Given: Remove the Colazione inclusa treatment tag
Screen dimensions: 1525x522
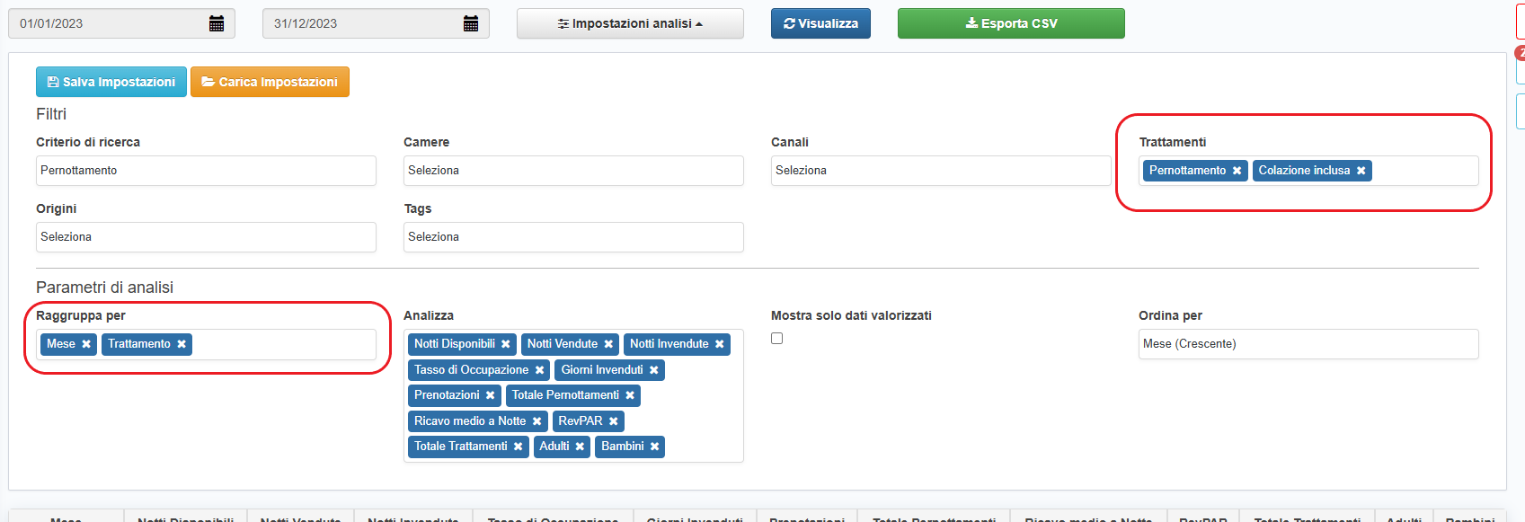Looking at the screenshot, I should [x=1361, y=171].
